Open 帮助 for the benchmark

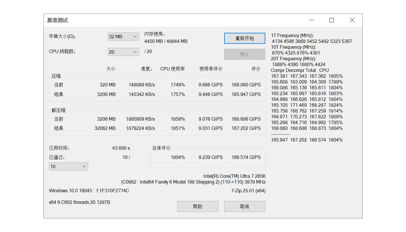pos(197,206)
